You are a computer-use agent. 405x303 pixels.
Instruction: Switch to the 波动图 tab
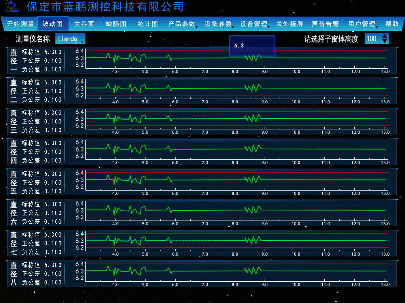[x=53, y=24]
